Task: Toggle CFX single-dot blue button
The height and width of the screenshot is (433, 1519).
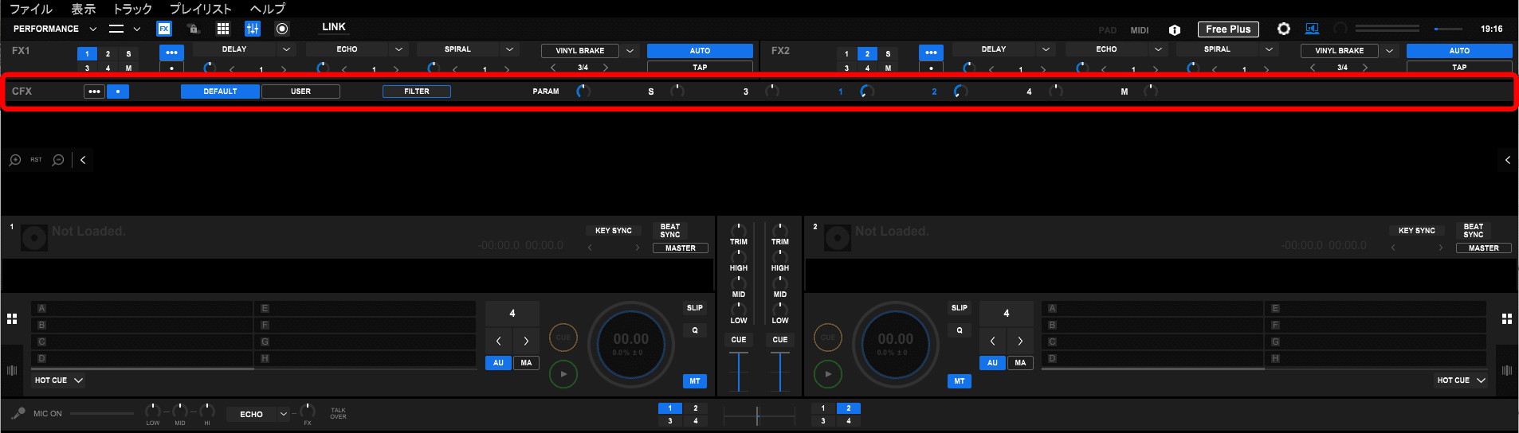Action: coord(118,92)
